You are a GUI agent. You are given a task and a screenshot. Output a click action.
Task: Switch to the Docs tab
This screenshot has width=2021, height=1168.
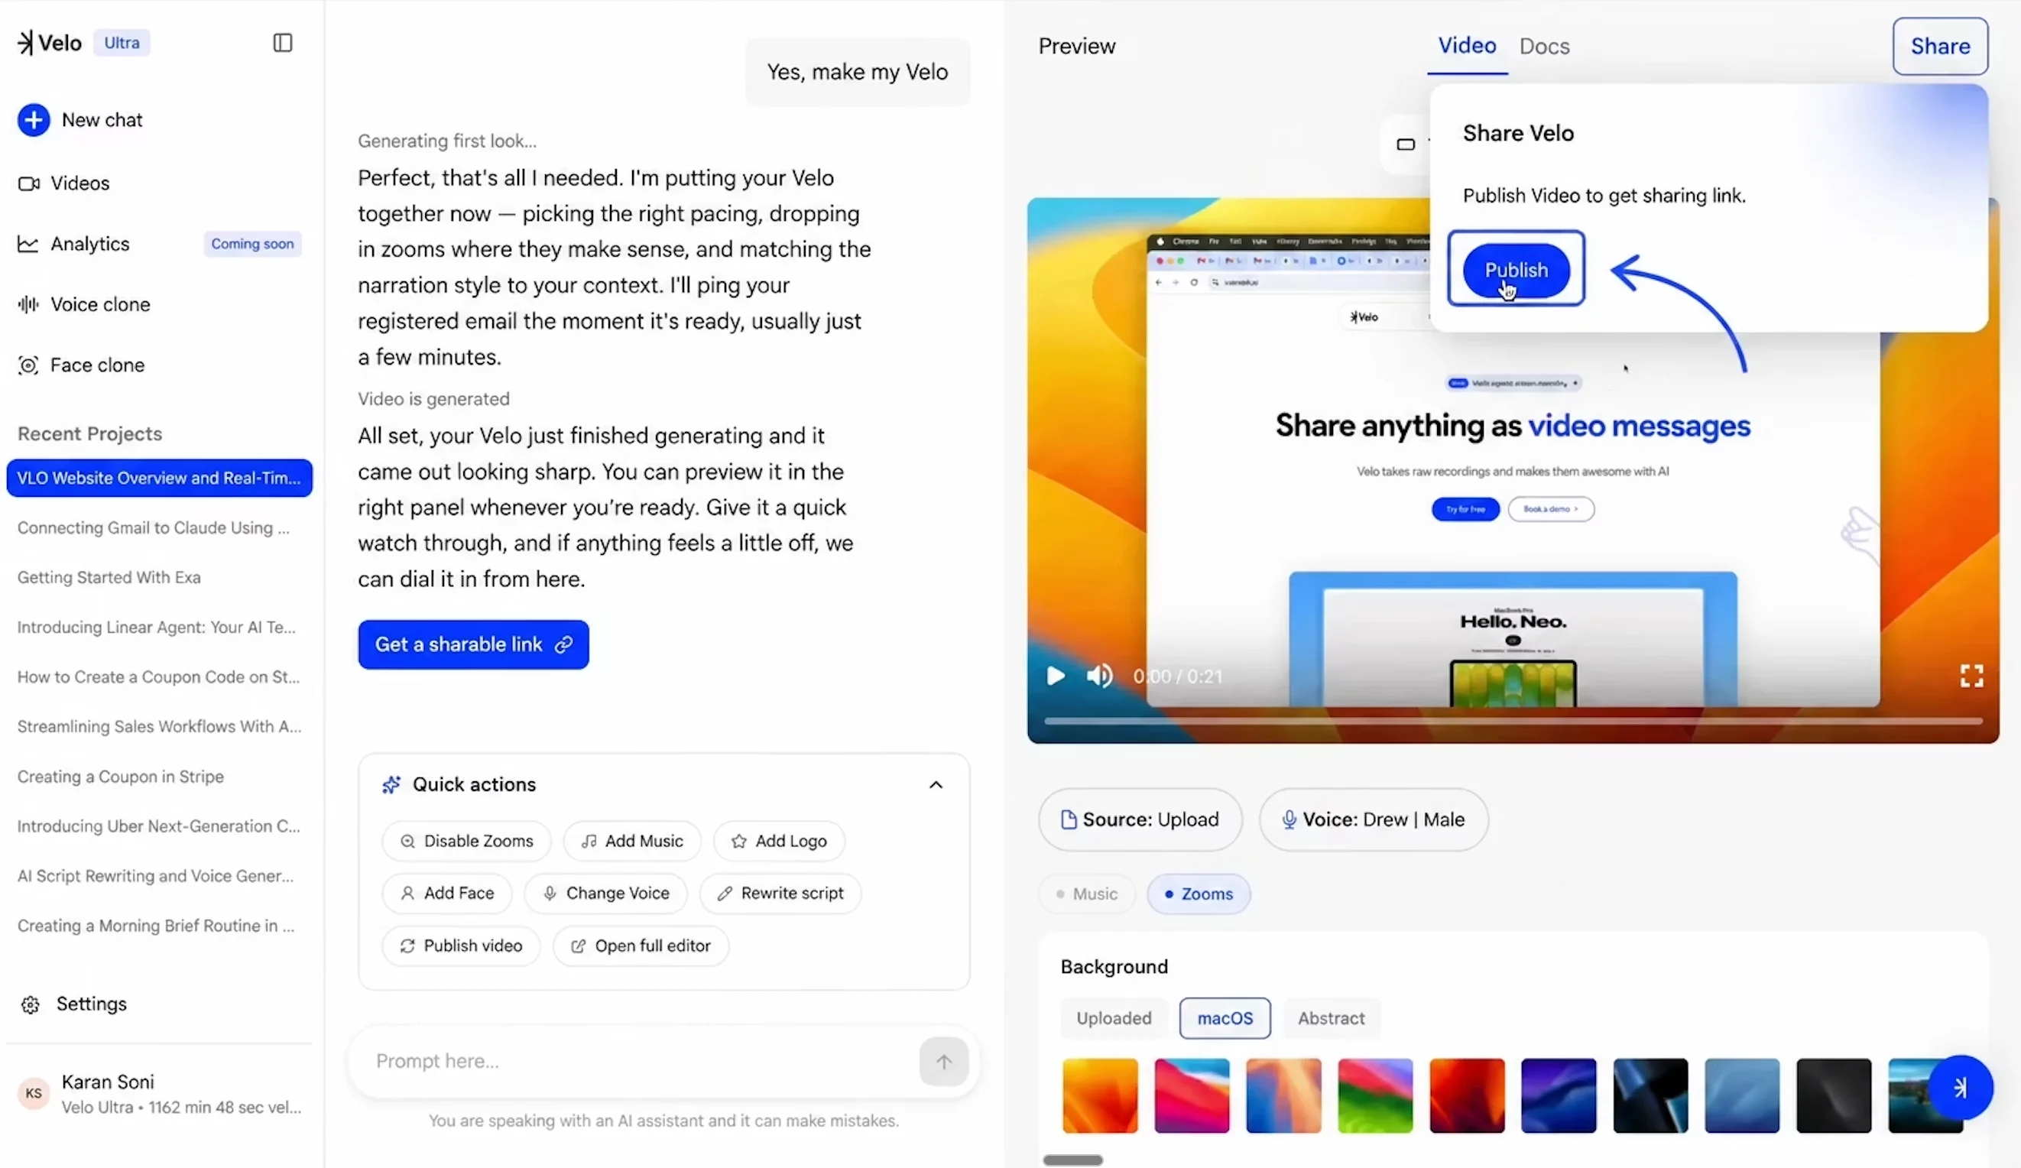point(1545,46)
